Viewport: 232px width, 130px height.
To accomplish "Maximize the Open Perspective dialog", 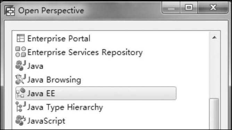I will (x=189, y=7).
